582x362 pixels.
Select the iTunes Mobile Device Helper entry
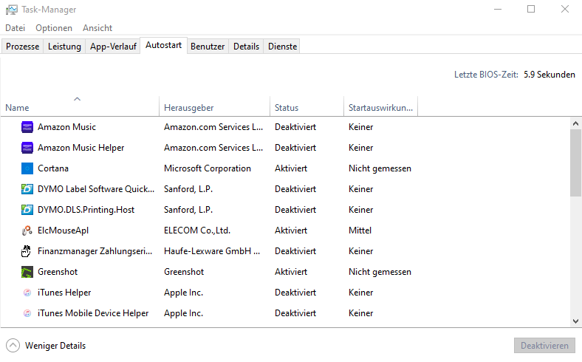[x=93, y=313]
